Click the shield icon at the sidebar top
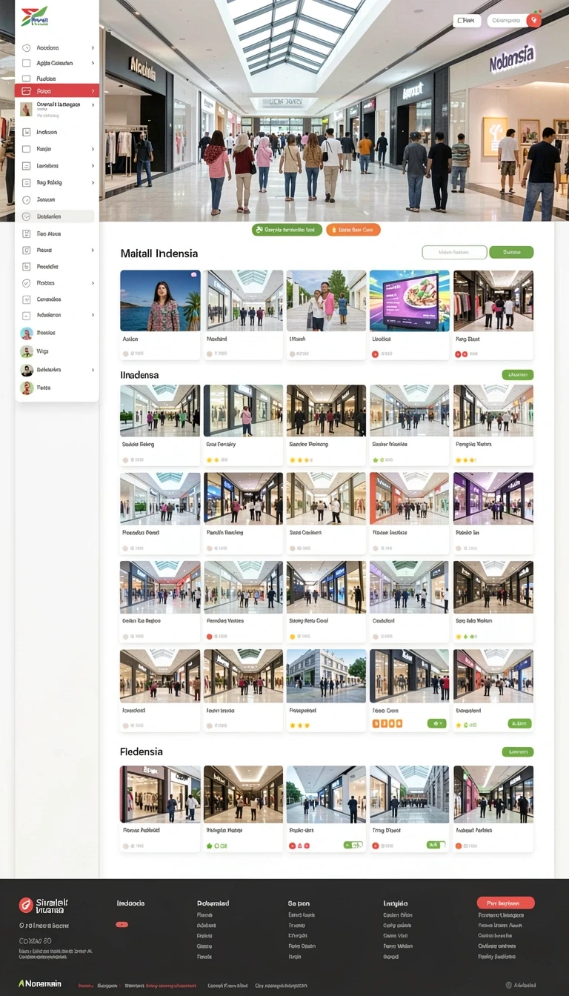 coord(27,47)
